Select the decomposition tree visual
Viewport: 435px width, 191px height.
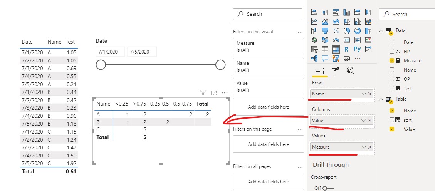click(314, 59)
